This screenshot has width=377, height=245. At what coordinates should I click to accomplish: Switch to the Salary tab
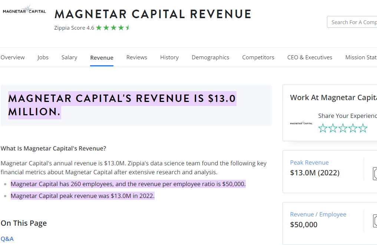69,57
